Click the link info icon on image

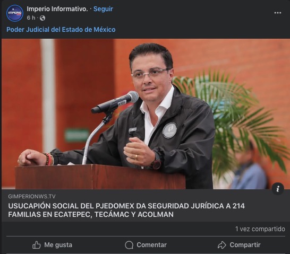tap(278, 189)
